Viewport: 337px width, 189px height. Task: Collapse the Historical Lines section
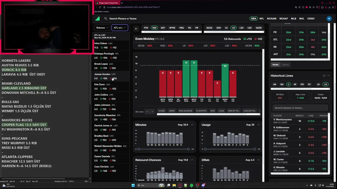(x=328, y=76)
